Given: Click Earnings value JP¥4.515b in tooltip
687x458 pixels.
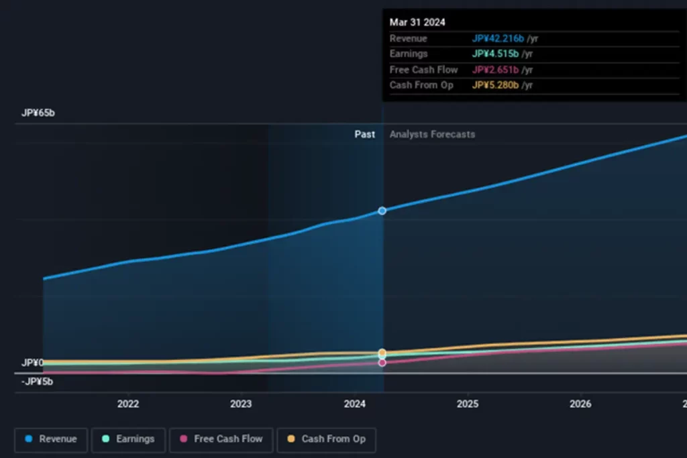Looking at the screenshot, I should tap(494, 54).
